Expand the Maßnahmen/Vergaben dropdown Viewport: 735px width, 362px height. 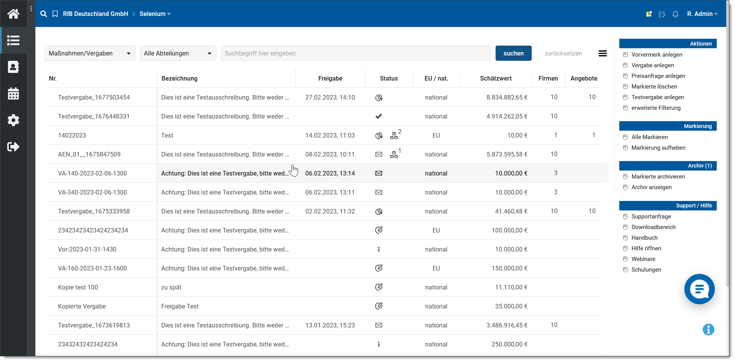pyautogui.click(x=90, y=54)
